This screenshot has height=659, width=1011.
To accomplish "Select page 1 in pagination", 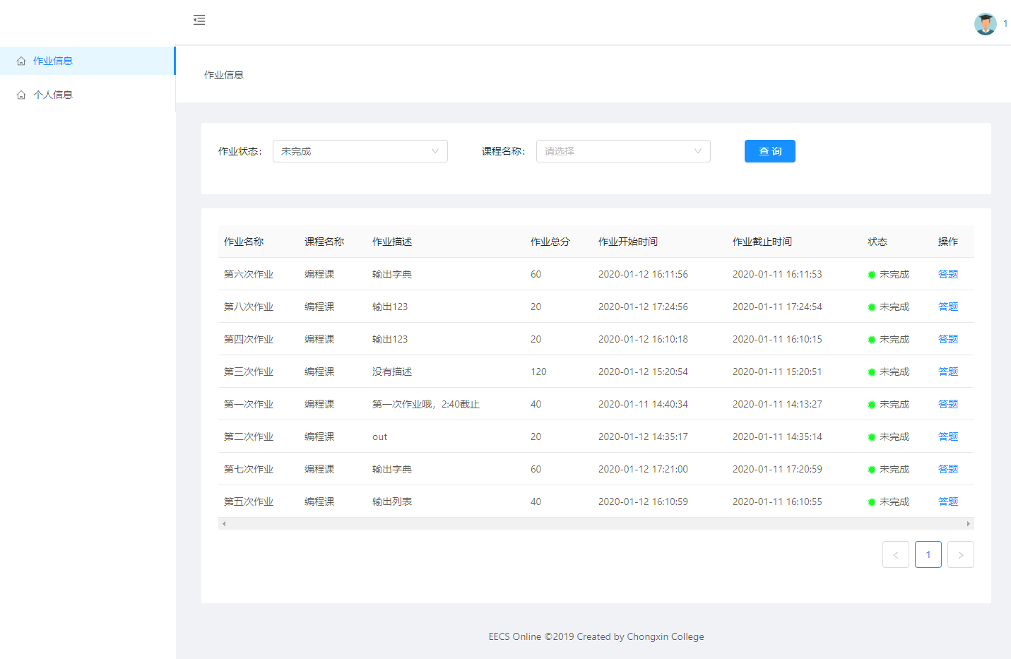I will point(928,554).
